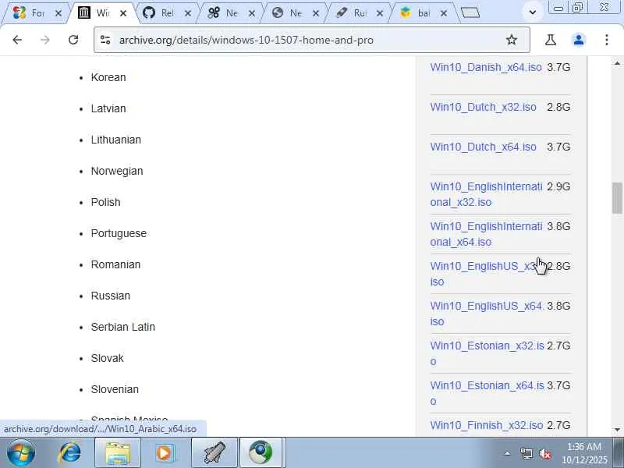Click the Russian list item
The image size is (624, 468).
[110, 296]
